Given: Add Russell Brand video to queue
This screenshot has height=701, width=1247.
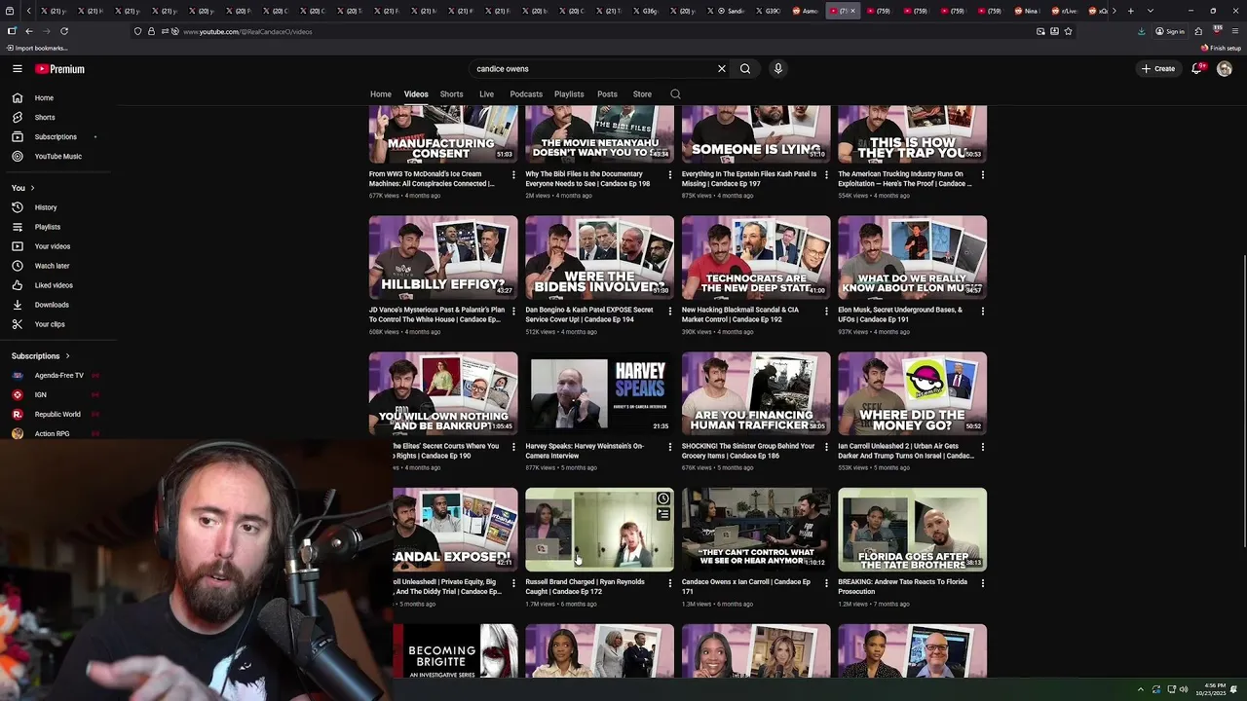Looking at the screenshot, I should 663,514.
